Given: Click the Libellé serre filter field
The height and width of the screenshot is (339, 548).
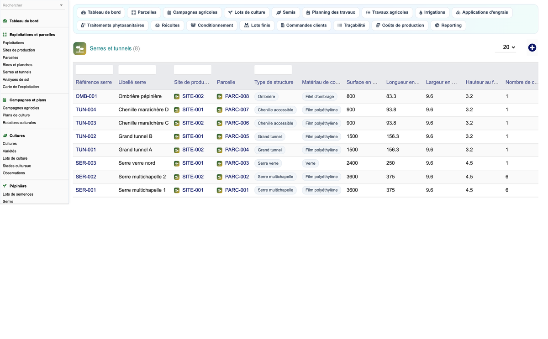Looking at the screenshot, I should coord(137,70).
